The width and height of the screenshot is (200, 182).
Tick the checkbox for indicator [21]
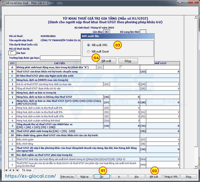click(x=121, y=67)
